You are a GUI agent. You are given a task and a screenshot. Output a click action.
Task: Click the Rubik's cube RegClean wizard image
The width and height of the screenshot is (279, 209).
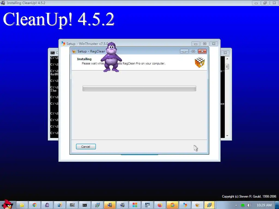(200, 62)
